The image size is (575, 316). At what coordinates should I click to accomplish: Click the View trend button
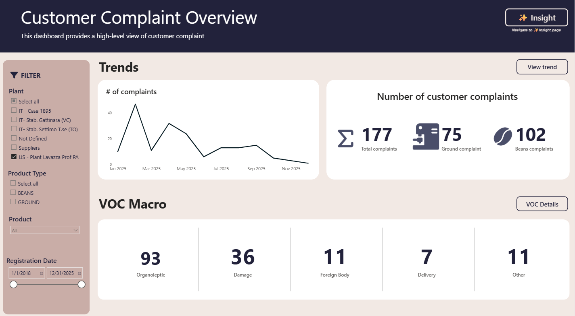pyautogui.click(x=542, y=67)
